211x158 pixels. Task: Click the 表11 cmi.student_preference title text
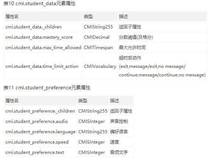(47, 88)
